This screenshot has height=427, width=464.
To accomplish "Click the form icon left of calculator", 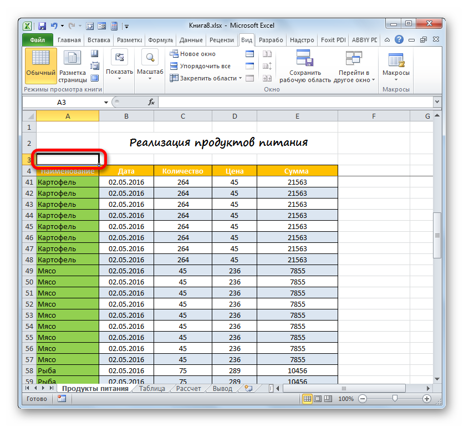I will 102,26.
